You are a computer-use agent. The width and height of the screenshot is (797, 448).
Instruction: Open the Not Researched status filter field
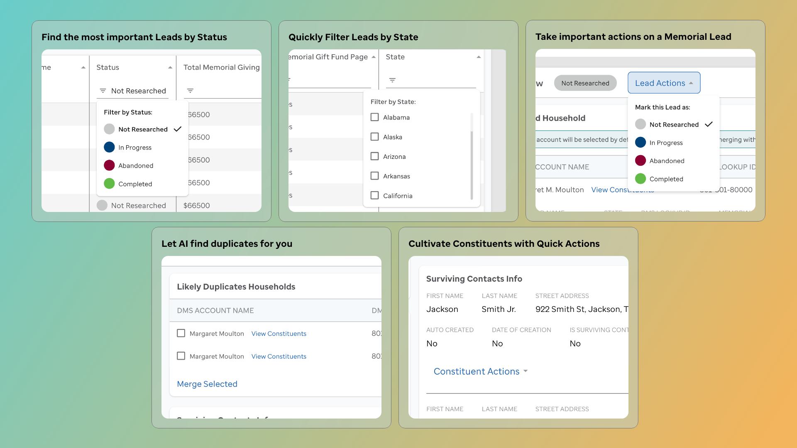138,91
